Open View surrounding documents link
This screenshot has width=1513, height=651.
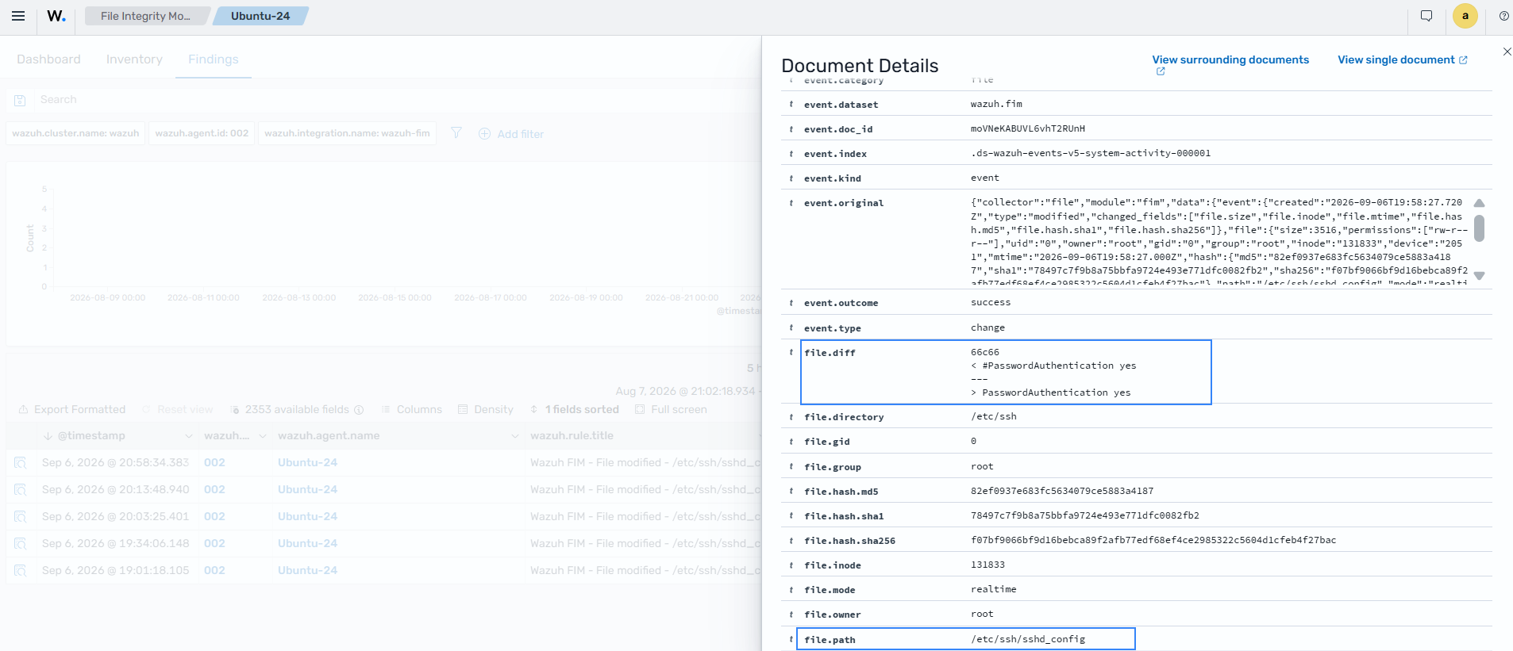1230,60
